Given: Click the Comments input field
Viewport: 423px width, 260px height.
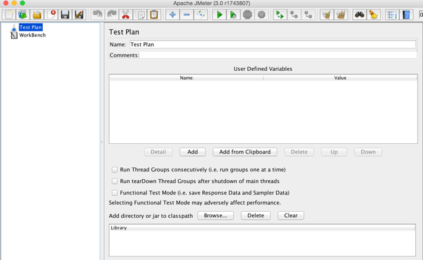Looking at the screenshot, I should click(278, 55).
